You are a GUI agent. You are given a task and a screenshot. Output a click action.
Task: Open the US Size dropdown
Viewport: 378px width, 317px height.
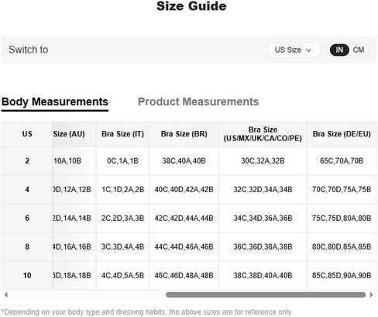[294, 50]
